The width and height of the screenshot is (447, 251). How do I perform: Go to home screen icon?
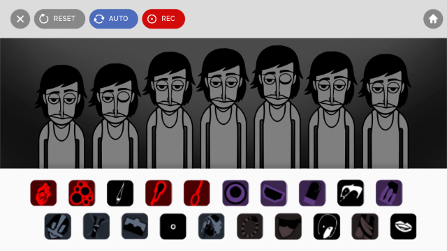(x=433, y=19)
